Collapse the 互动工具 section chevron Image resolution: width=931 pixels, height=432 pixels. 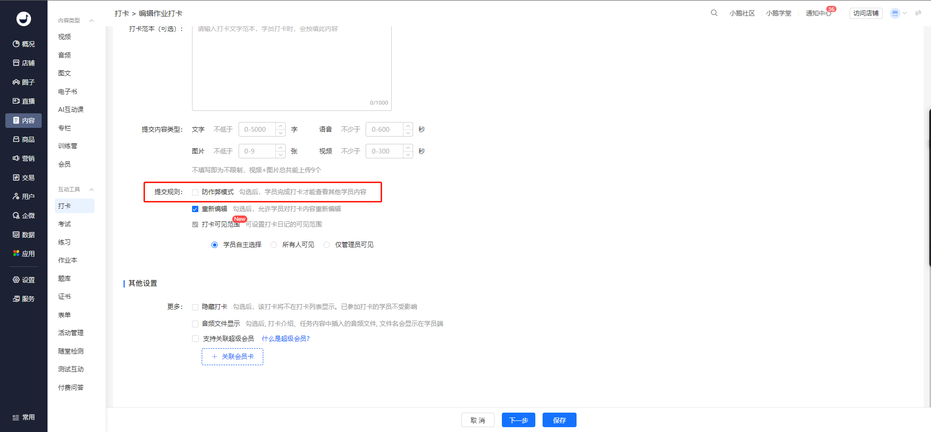(x=92, y=189)
